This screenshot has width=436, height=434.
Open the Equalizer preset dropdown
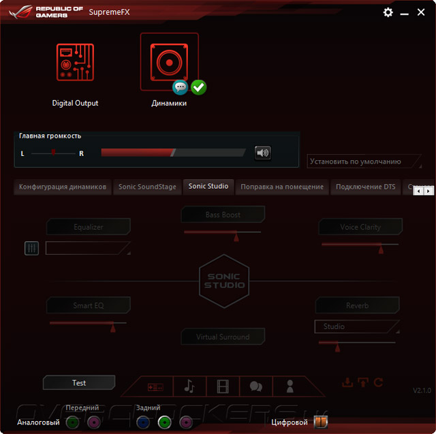pos(88,248)
